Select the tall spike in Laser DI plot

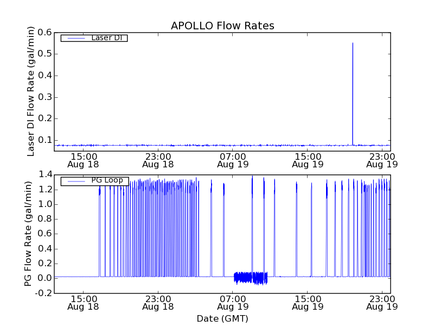point(353,92)
